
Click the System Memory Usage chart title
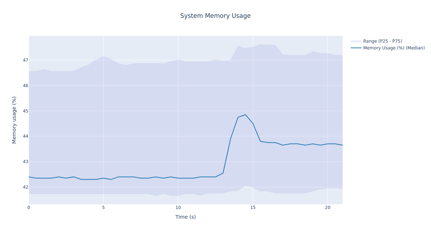pos(215,16)
